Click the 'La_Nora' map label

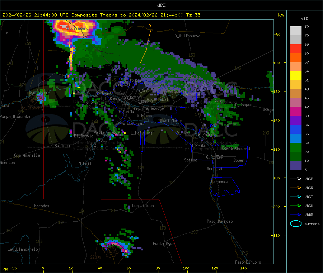(x=143, y=91)
